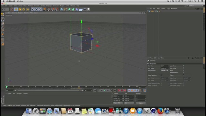Click the purple deformer object icon
206x116 pixels.
(x=77, y=9)
